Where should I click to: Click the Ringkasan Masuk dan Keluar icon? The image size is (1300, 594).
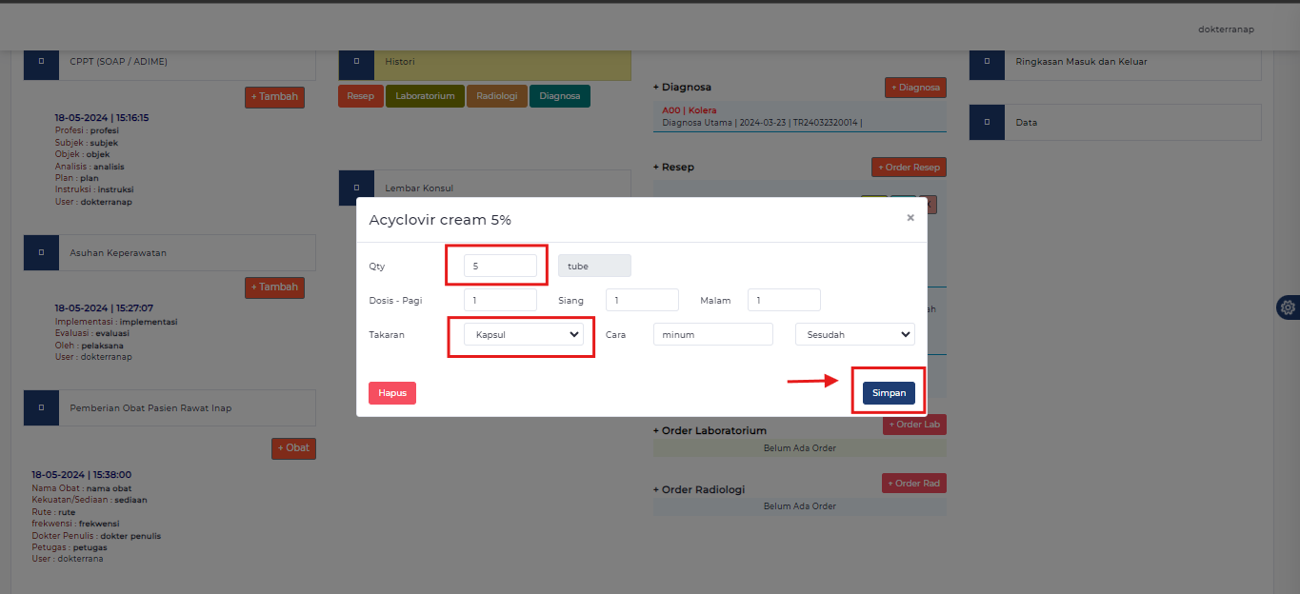pos(987,63)
